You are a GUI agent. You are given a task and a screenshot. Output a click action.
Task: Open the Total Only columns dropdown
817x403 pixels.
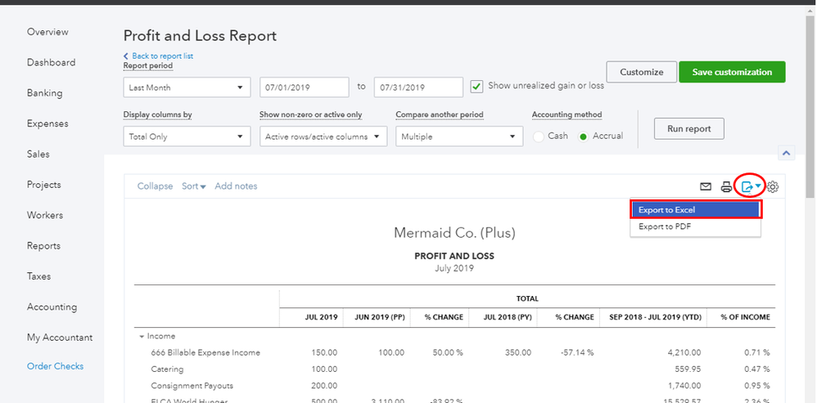tap(187, 137)
